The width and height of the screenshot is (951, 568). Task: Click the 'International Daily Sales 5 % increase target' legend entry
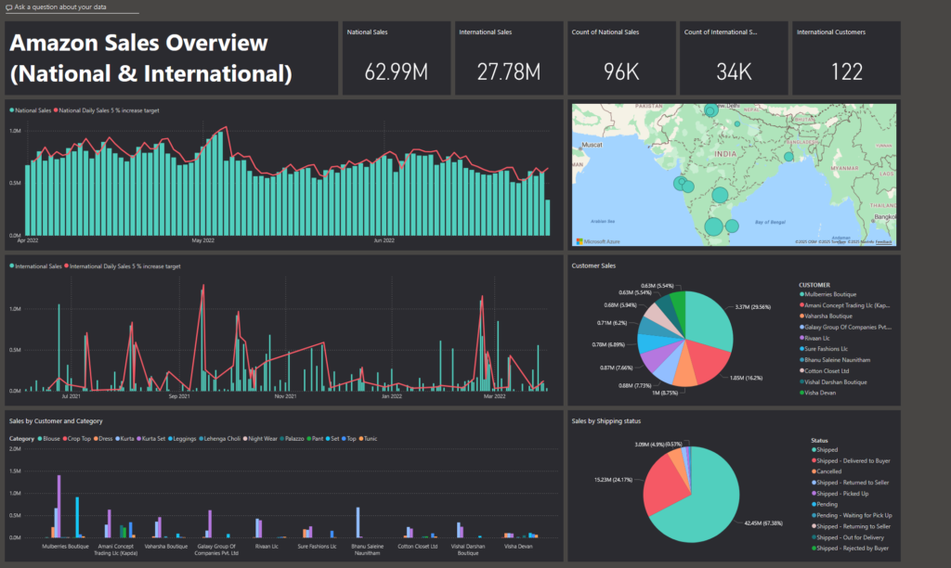pos(124,266)
